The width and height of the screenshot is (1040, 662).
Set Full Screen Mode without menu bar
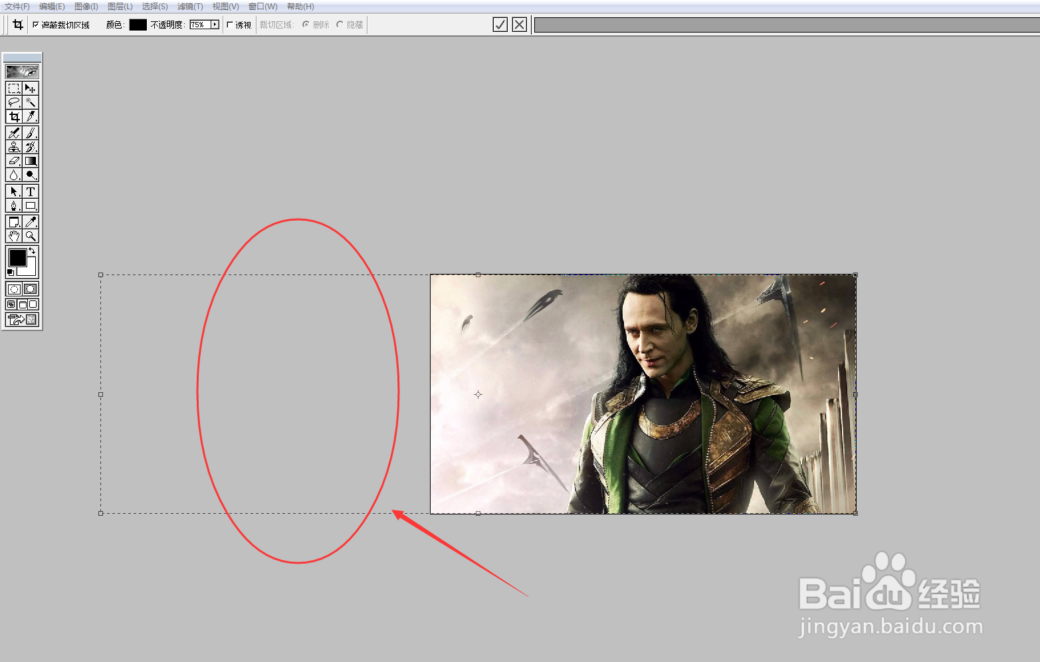coord(33,304)
